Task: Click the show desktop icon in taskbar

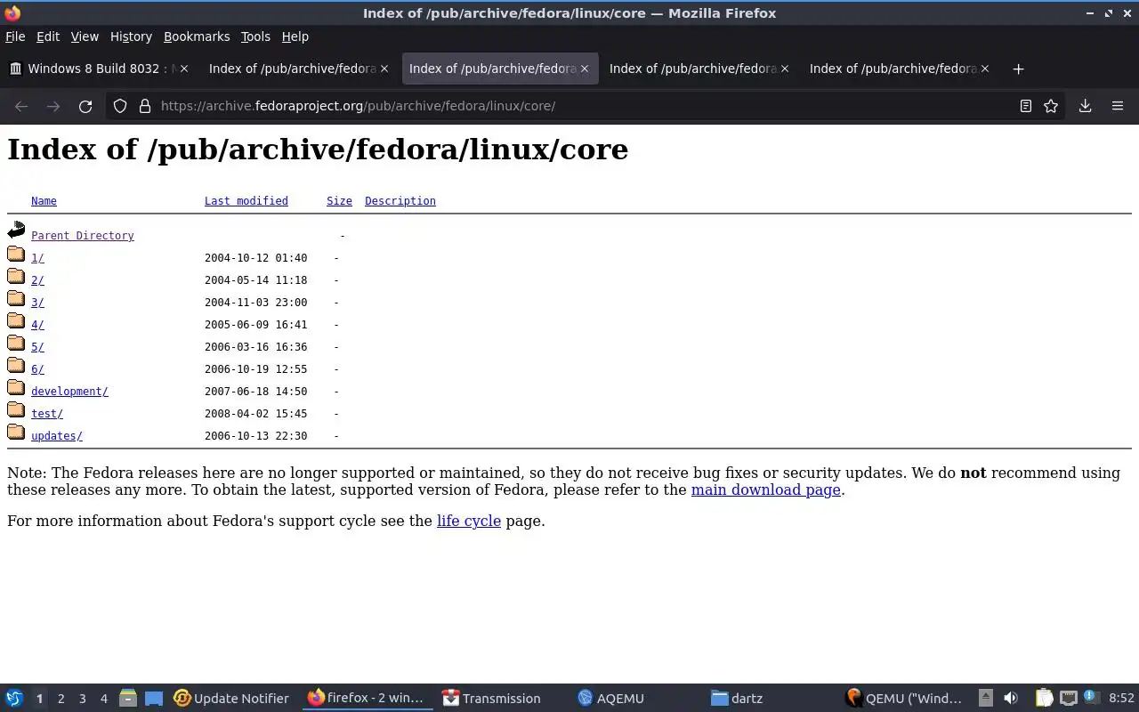Action: click(x=154, y=699)
